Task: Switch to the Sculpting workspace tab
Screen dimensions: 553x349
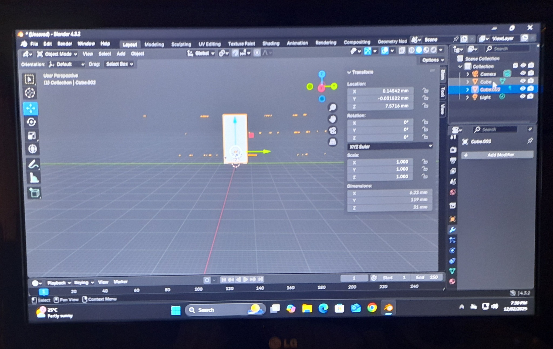Action: tap(181, 44)
